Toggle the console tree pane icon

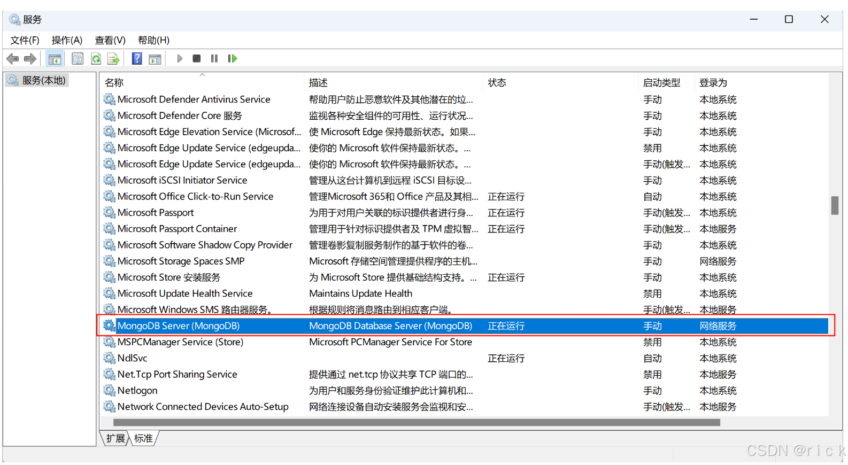click(55, 59)
